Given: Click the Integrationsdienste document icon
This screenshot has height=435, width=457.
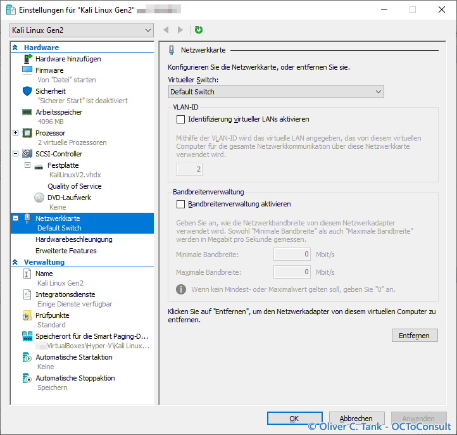Looking at the screenshot, I should 27,294.
